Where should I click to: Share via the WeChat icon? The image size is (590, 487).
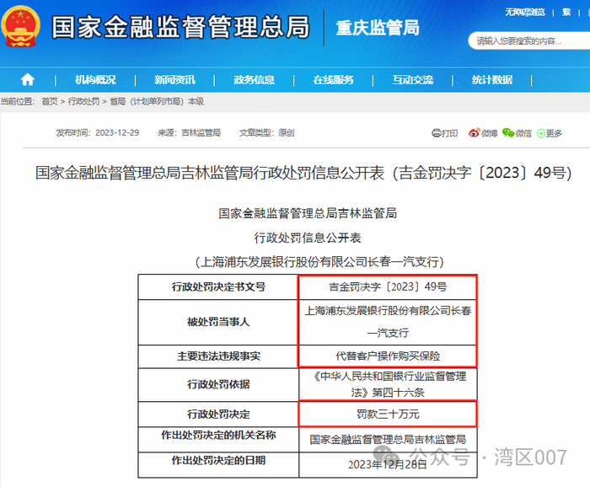pyautogui.click(x=508, y=133)
